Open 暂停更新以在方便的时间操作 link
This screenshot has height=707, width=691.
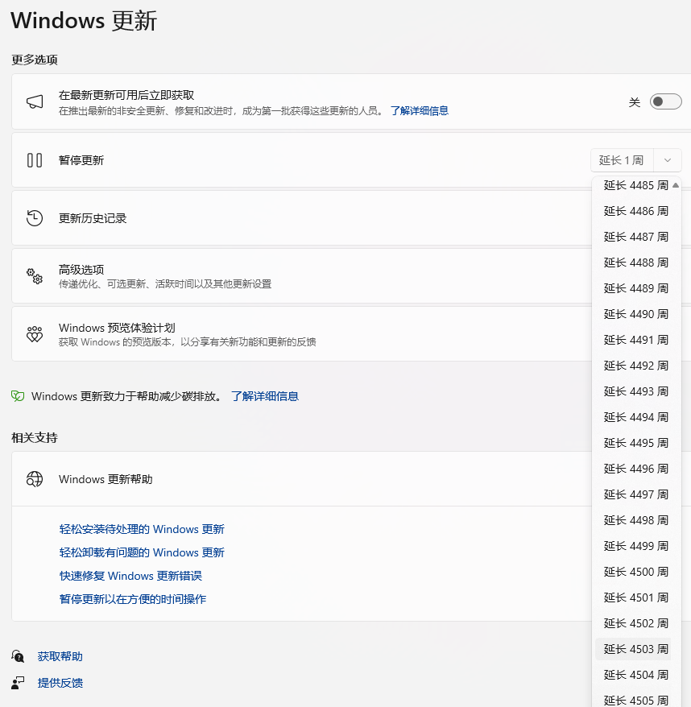(x=133, y=599)
